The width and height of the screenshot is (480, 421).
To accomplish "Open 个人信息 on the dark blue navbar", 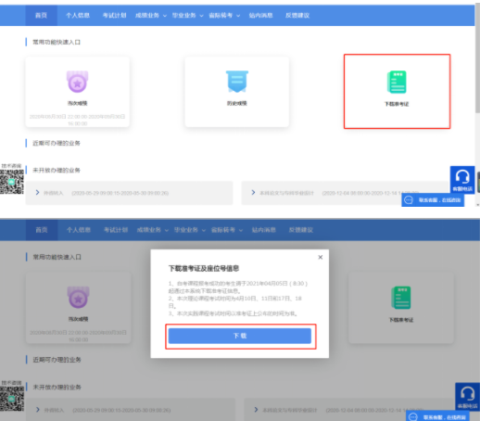I will (79, 230).
